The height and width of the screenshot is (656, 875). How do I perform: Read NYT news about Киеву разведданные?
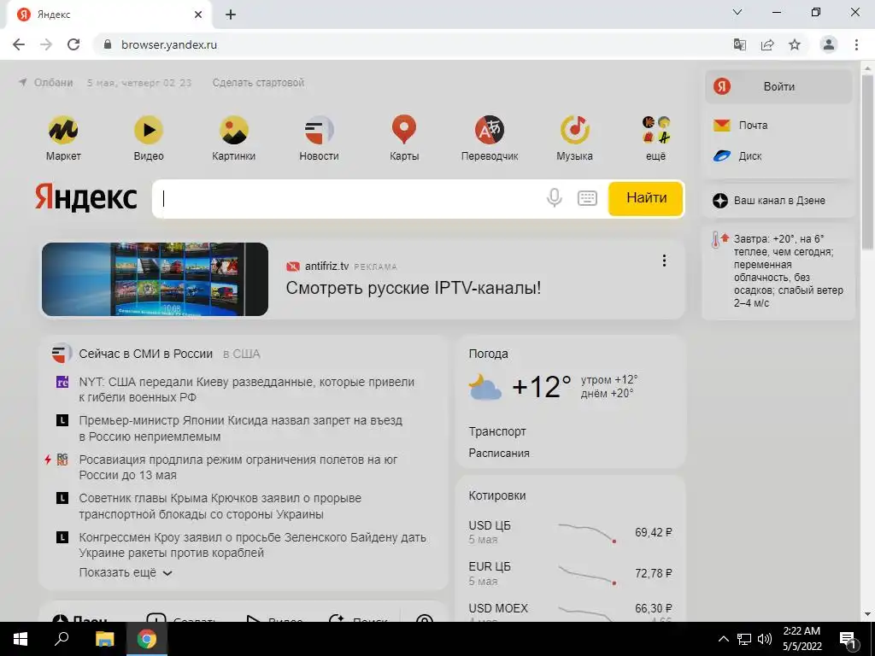tap(247, 389)
